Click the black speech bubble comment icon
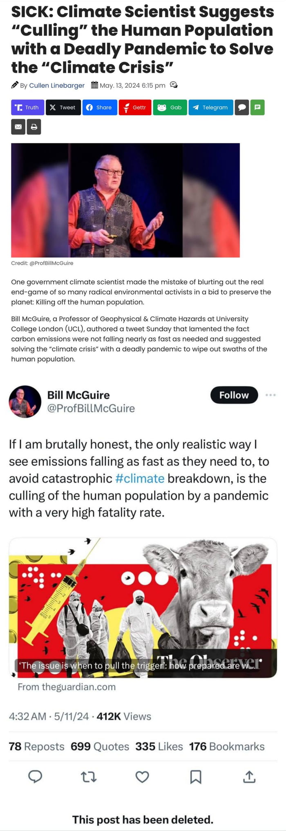The width and height of the screenshot is (286, 831). tap(242, 107)
